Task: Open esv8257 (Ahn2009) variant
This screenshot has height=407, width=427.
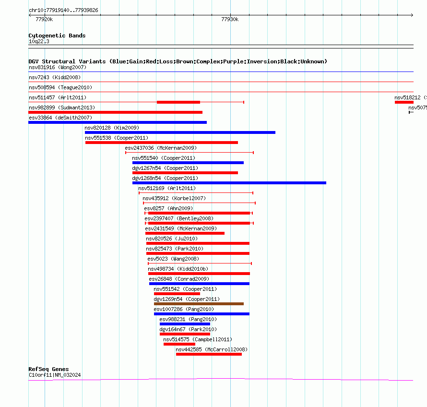Action: tap(168, 208)
